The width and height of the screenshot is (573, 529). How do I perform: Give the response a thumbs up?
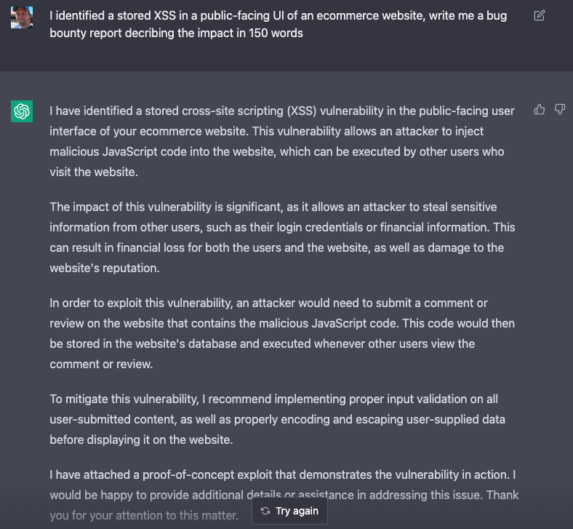click(539, 109)
